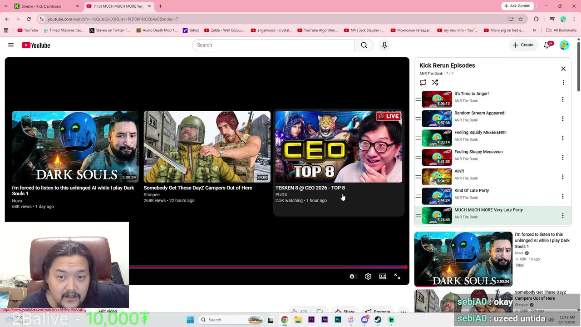This screenshot has width=581, height=327.
Task: Open options for "It's Time to Anger!"
Action: 563,99
